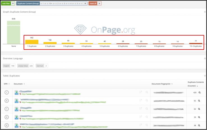Open external link icon in first table row
207x130 pixels.
(x=141, y=93)
